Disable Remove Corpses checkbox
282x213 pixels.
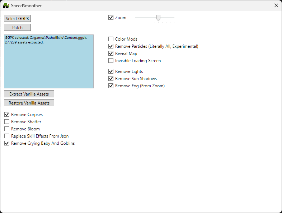[x=7, y=115]
